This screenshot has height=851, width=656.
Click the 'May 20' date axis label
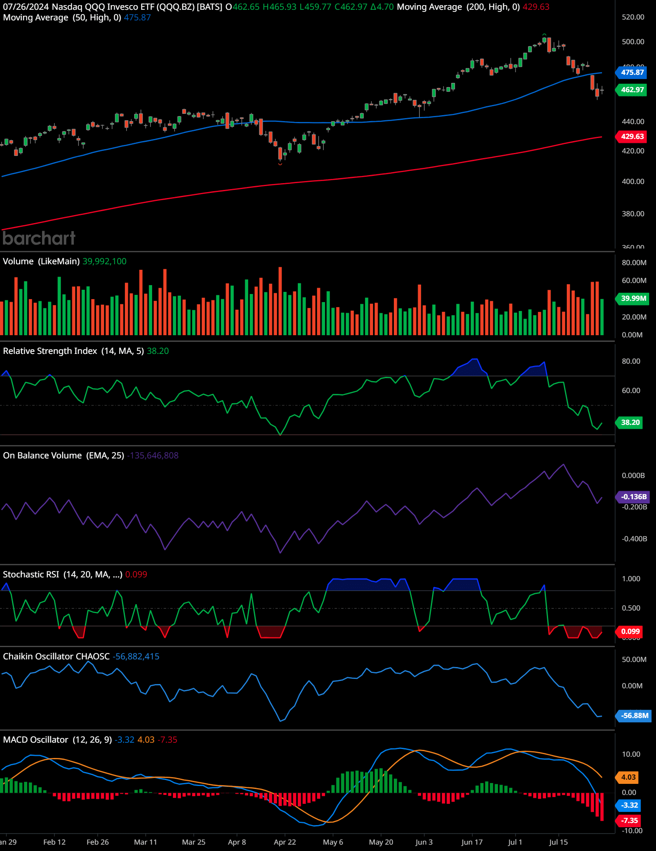point(381,842)
